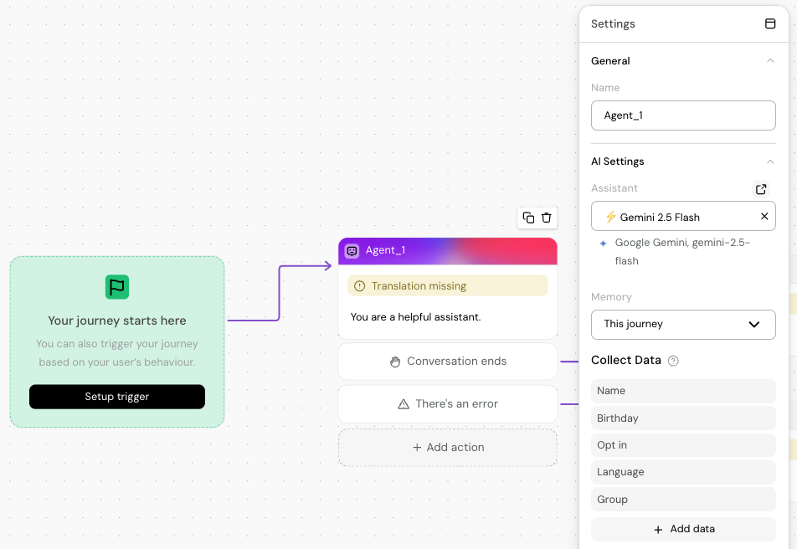This screenshot has width=797, height=549.
Task: Click the Agent_1 node robot icon
Action: pos(352,250)
